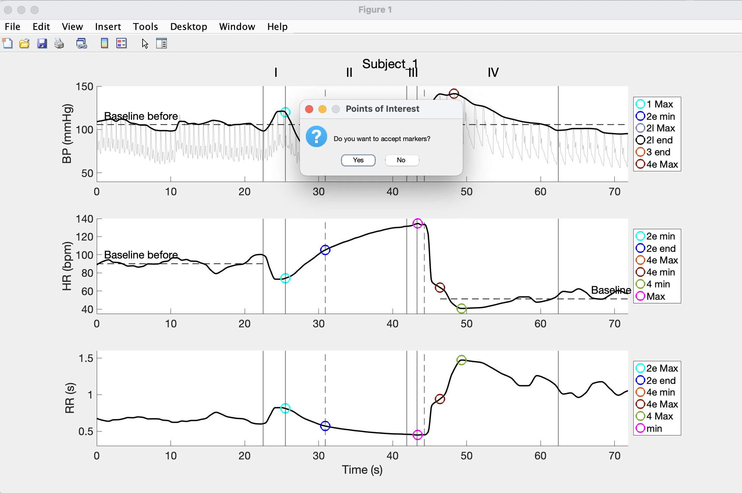This screenshot has height=493, width=742.
Task: Click the green 4 Max marker on RR plot
Action: 461,360
